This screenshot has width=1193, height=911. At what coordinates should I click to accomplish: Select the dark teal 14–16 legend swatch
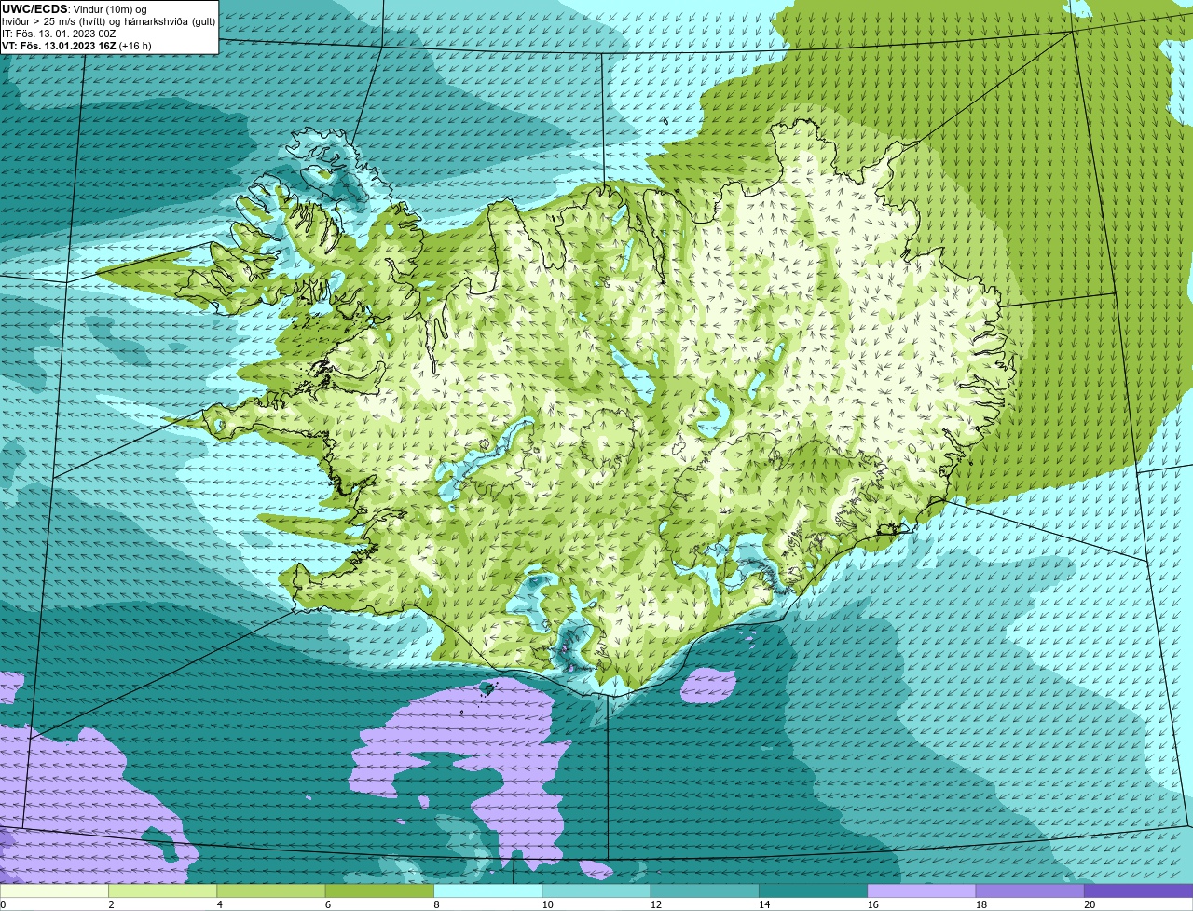point(813,891)
